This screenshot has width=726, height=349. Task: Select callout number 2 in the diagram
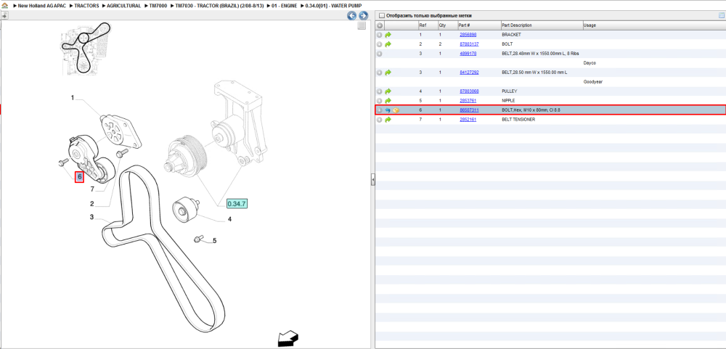point(92,204)
